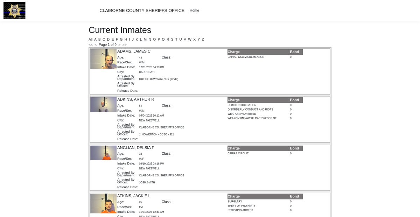Go to first page with << link
This screenshot has width=420, height=217.
tap(91, 45)
